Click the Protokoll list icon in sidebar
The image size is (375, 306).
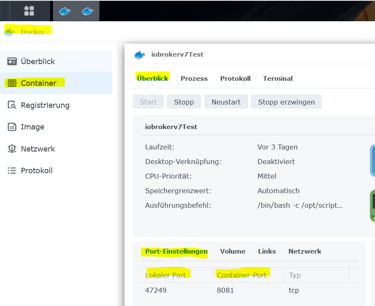pos(12,171)
